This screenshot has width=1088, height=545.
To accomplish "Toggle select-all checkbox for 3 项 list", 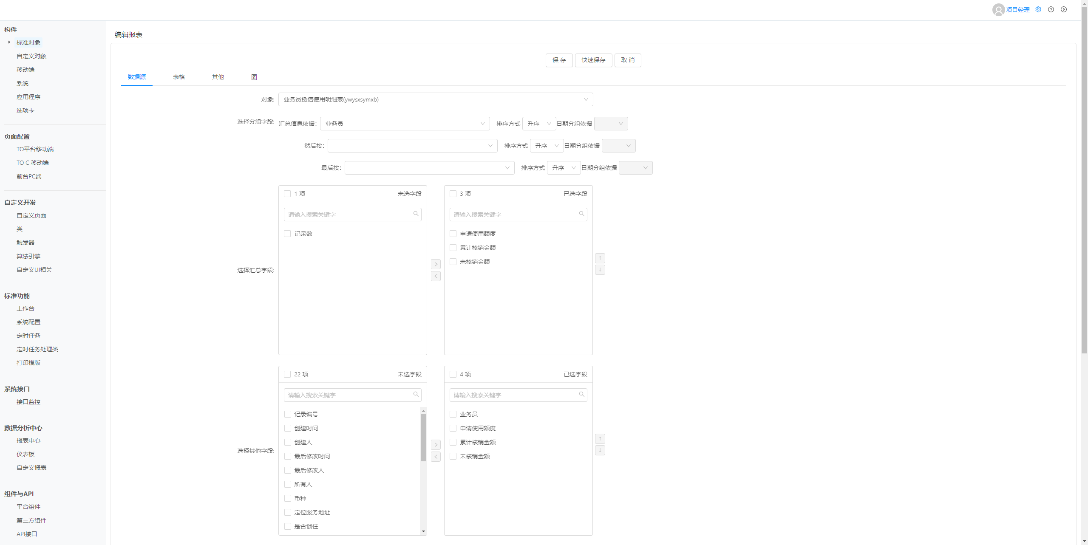I will coord(453,194).
